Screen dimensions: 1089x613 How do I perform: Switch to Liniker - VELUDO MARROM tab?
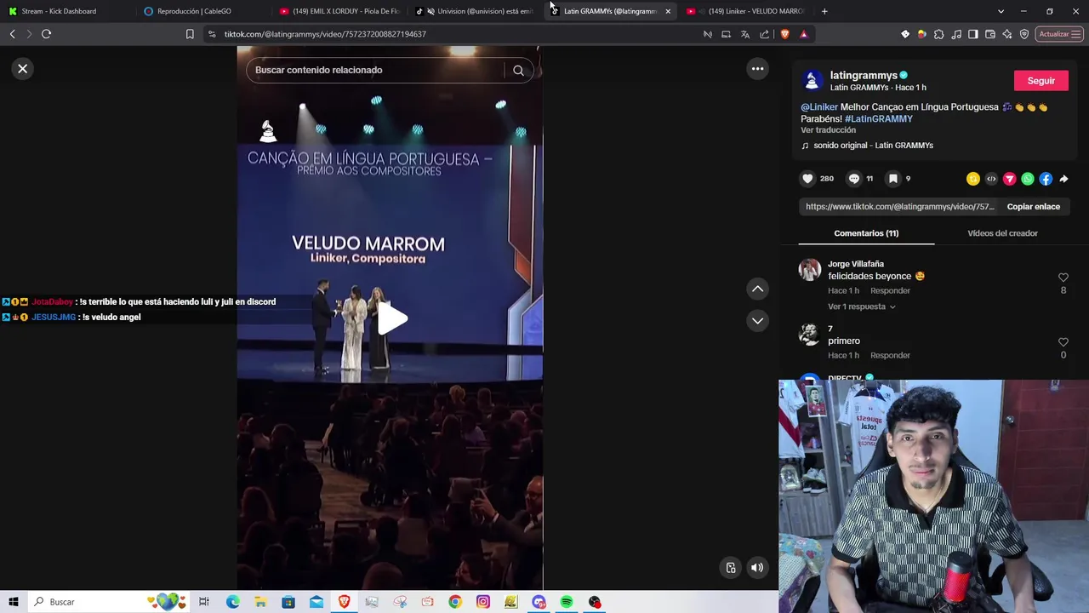point(747,11)
